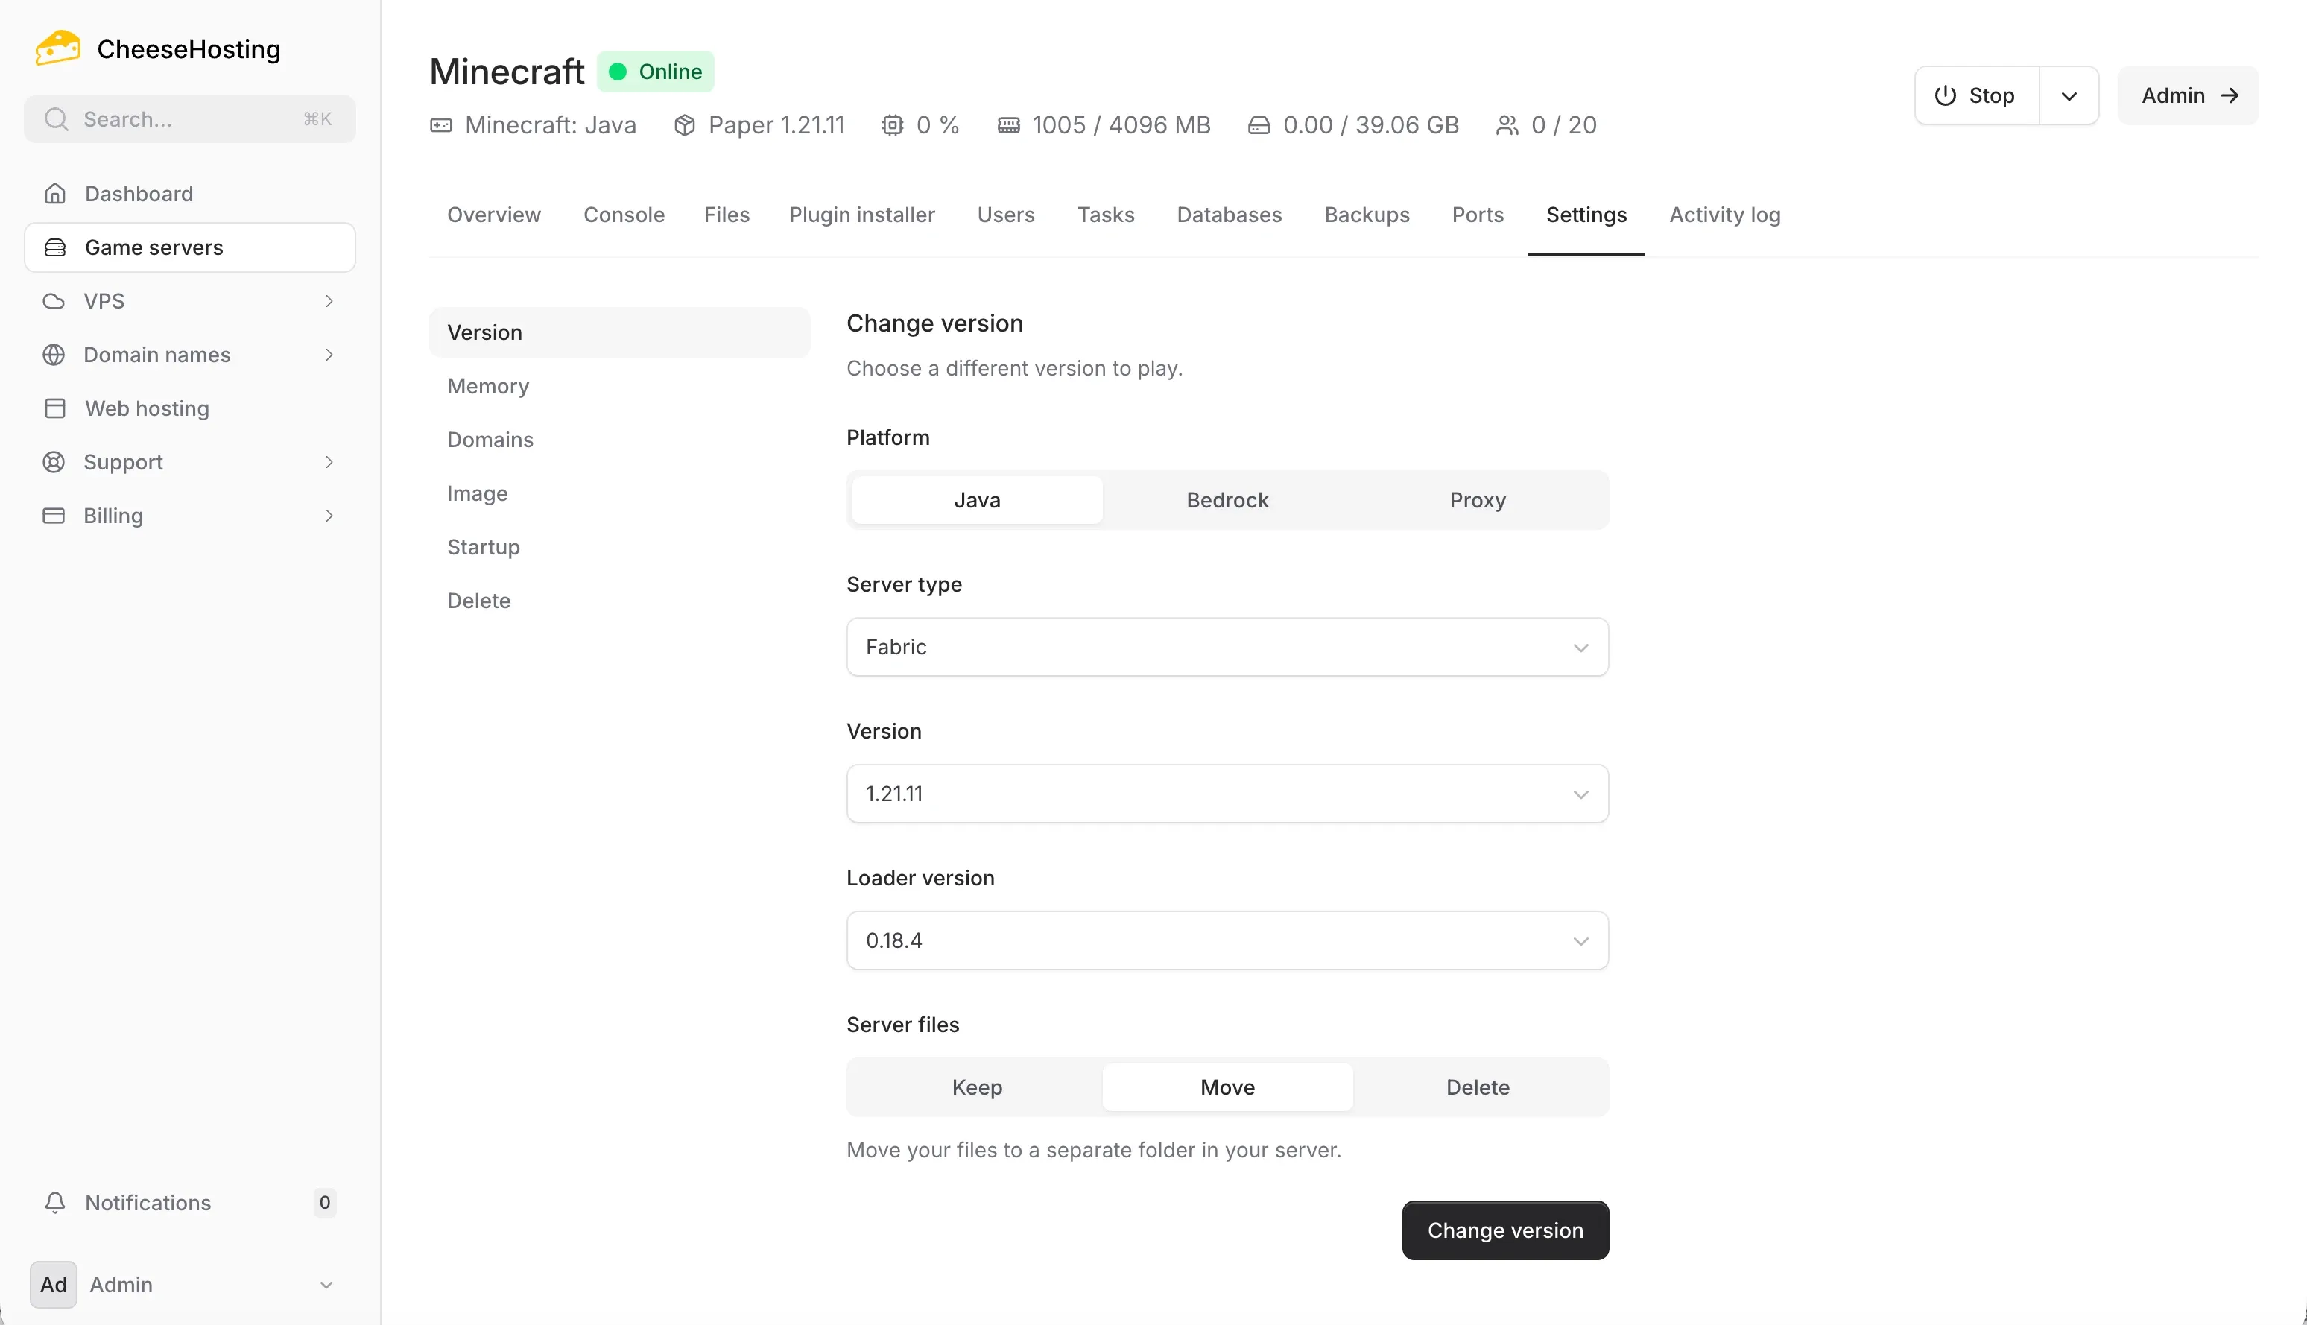Click the CheeseHosting cheese logo

click(57, 48)
